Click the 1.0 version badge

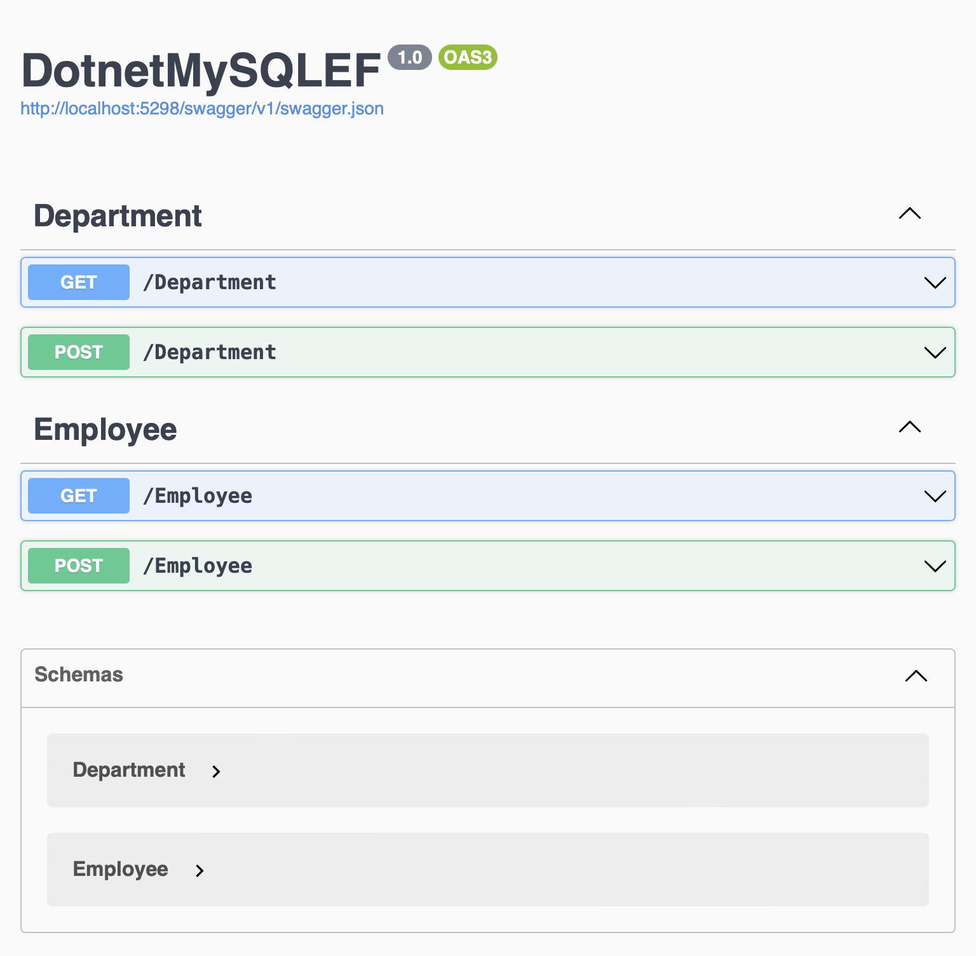(x=410, y=57)
